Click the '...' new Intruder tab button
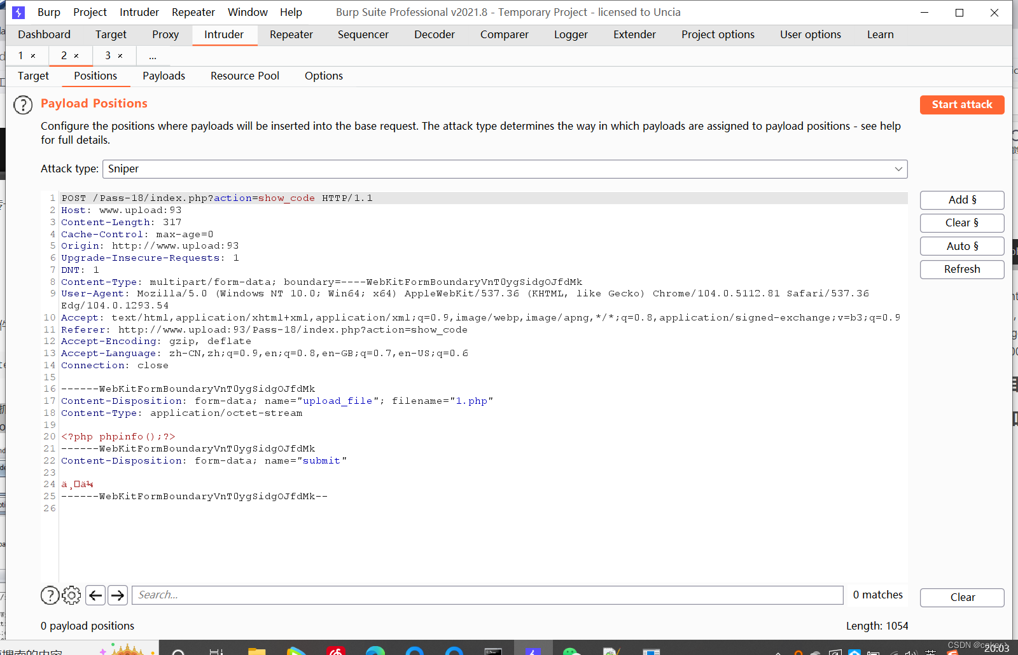Screen dimensions: 1018x655 [x=153, y=56]
